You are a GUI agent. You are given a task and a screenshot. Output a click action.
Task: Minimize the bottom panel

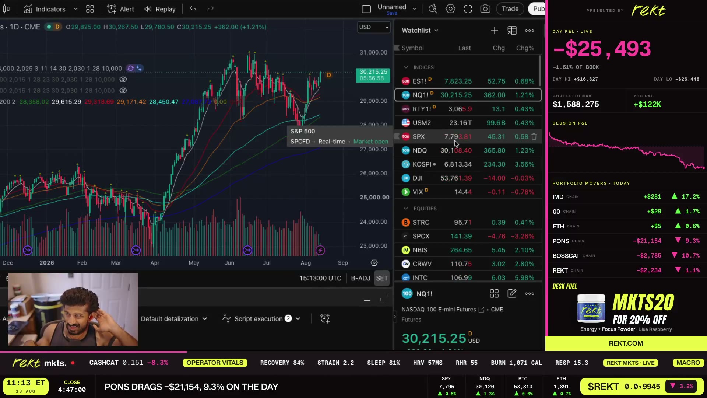[x=367, y=301]
